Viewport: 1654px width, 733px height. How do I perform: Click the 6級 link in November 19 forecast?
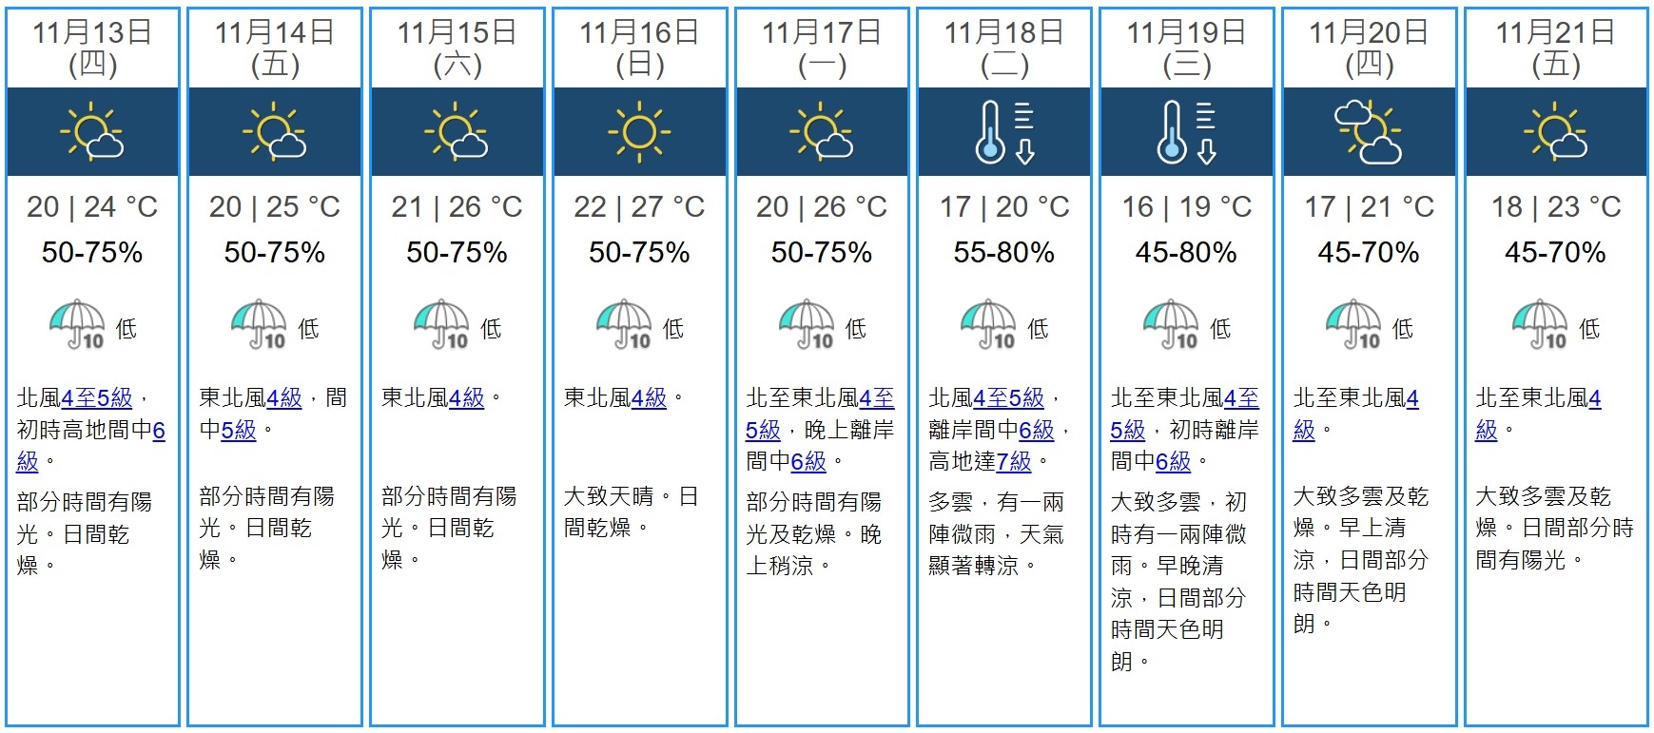pos(1173,462)
